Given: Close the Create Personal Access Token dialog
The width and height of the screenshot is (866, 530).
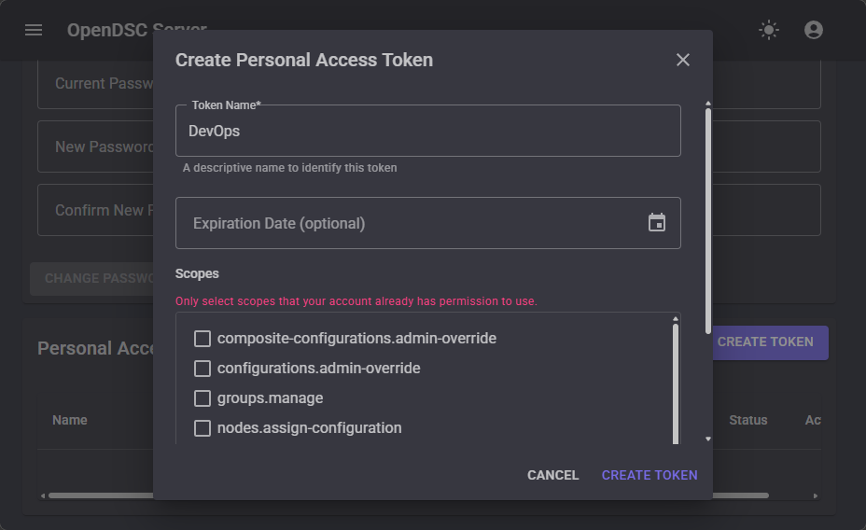Looking at the screenshot, I should pyautogui.click(x=683, y=60).
